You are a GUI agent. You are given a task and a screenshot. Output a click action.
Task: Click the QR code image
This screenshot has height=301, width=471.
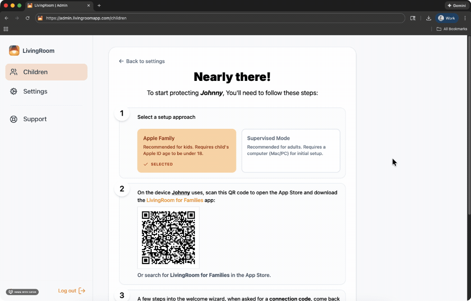coord(168,238)
